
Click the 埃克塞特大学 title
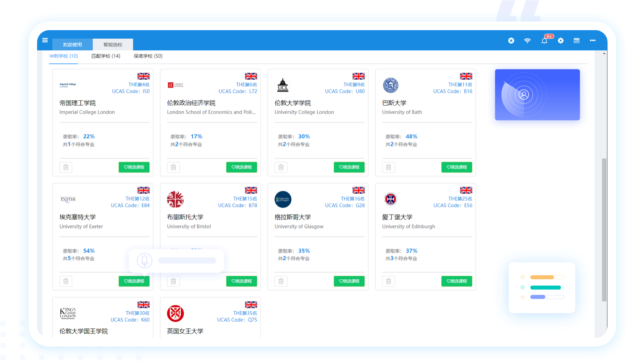pyautogui.click(x=78, y=217)
